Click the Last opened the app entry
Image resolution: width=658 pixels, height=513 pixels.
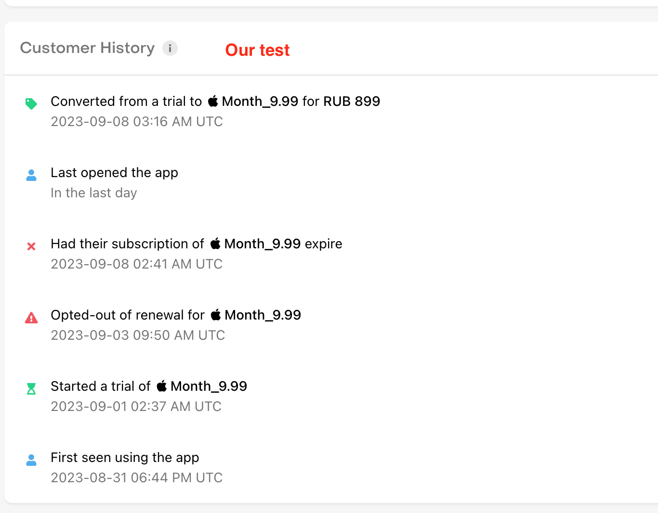(114, 173)
